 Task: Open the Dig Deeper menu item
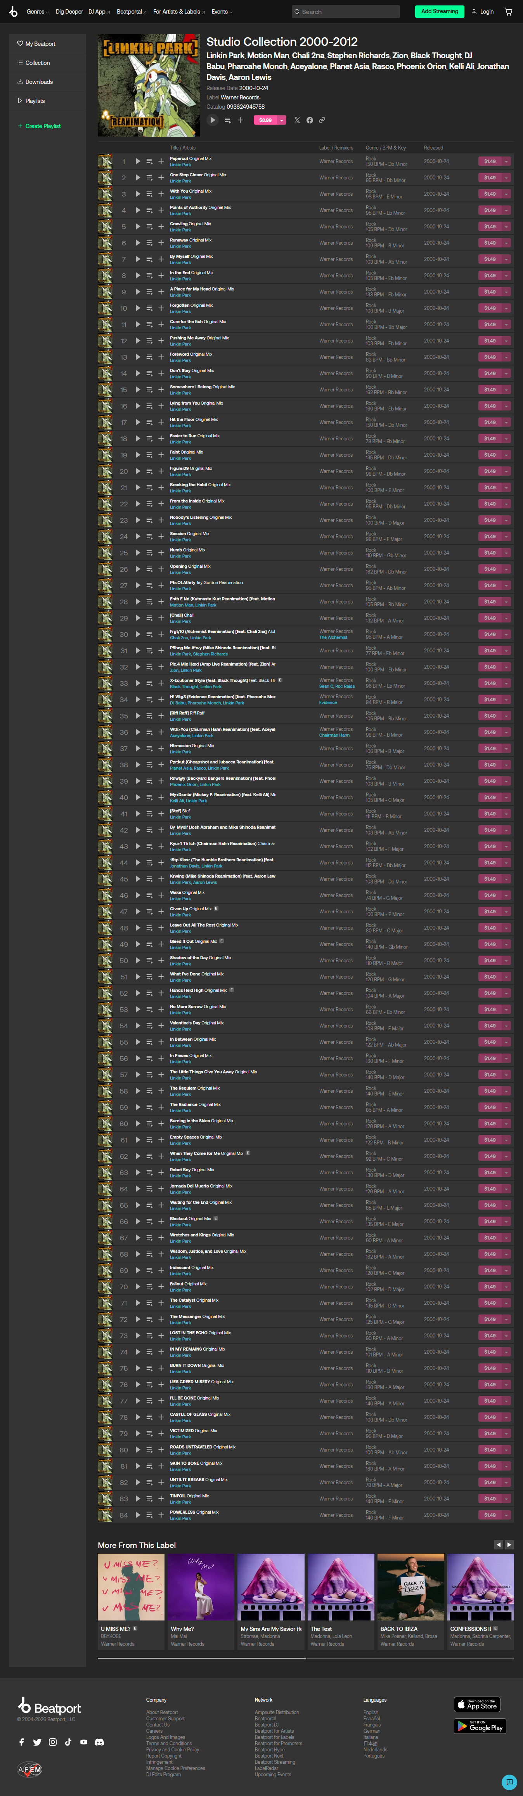[69, 12]
